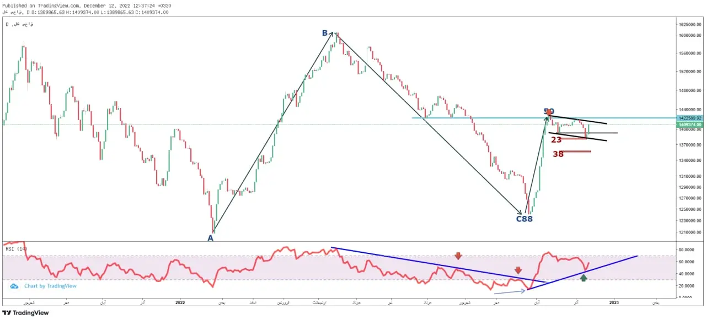Click the 1370000.00 price axis label
This screenshot has height=320, width=706.
(x=691, y=145)
